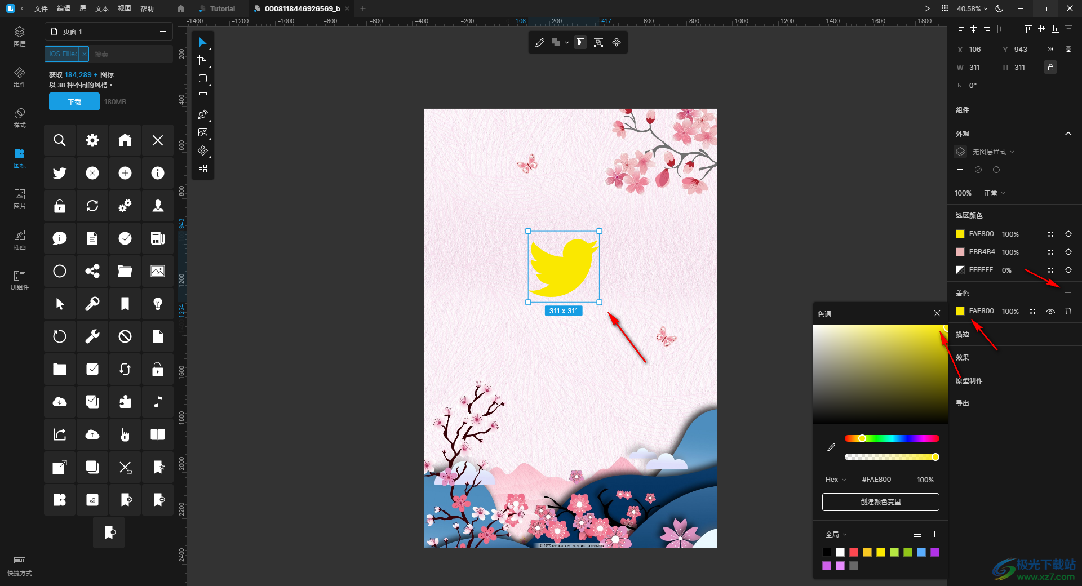Screen dimensions: 1082x586
Task: Add a component section item
Action: [1068, 110]
